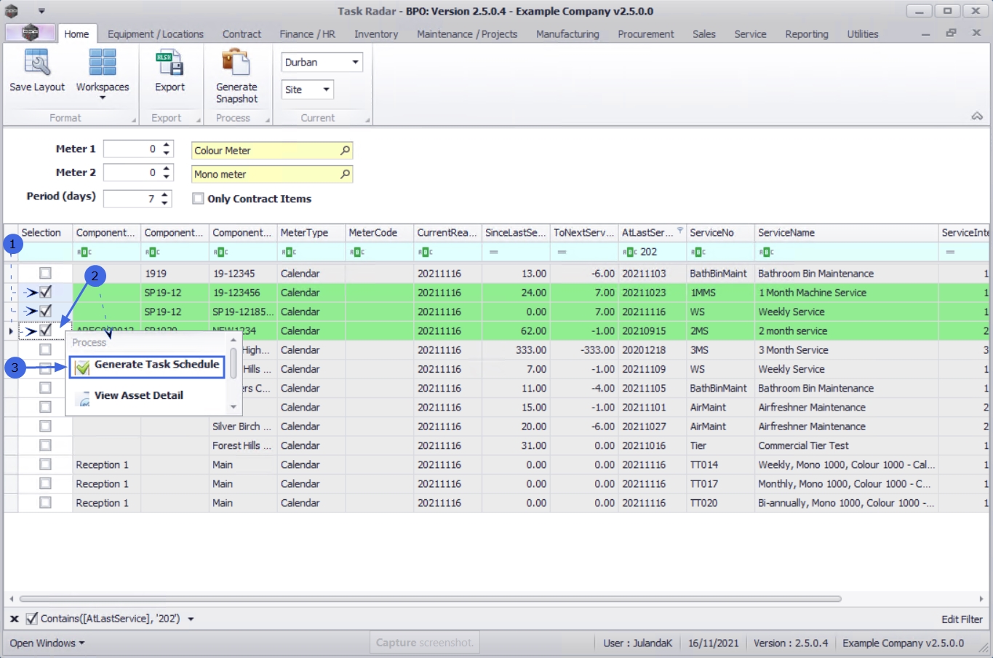Image resolution: width=993 pixels, height=658 pixels.
Task: Click the horizontal scrollbar at grid bottom
Action: tap(429, 599)
